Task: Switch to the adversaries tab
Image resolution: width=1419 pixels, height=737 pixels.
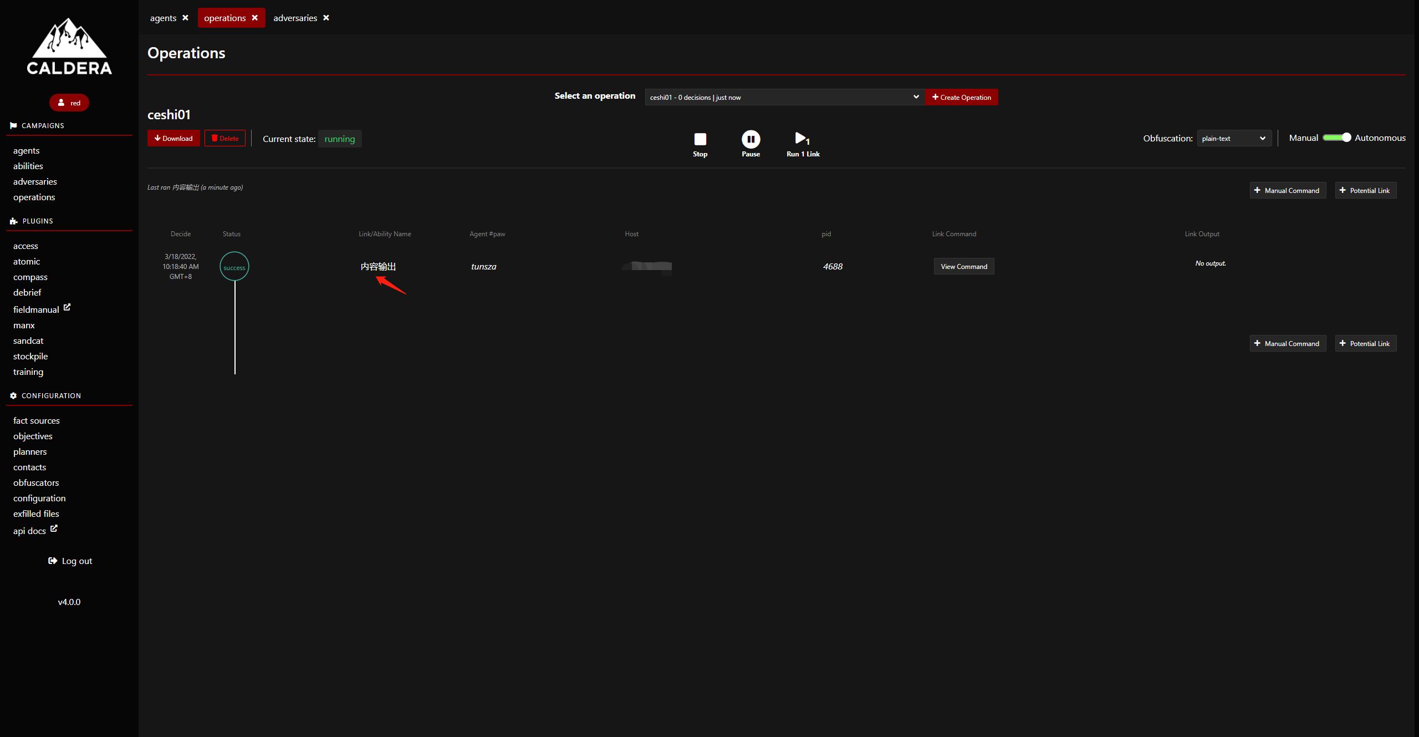Action: [x=295, y=18]
